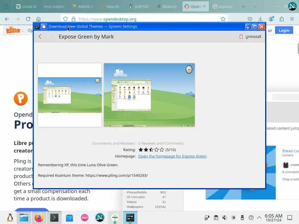Open the terminal from the taskbar
The height and width of the screenshot is (224, 299).
tap(54, 218)
